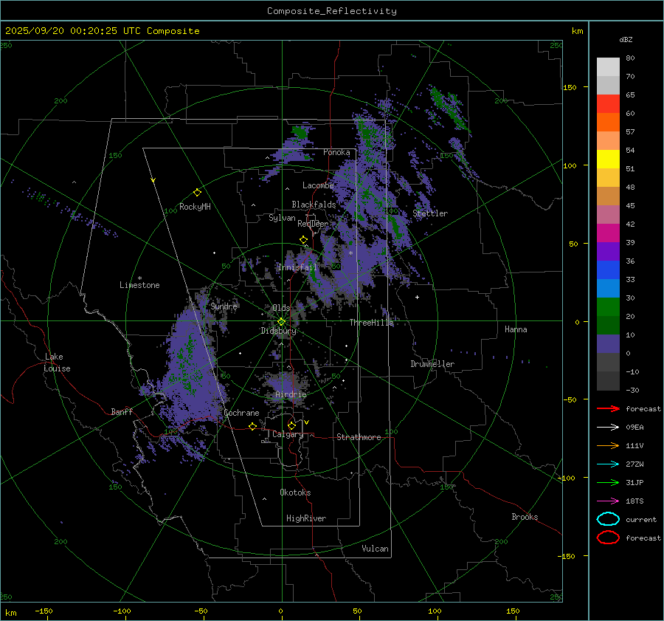Select the magenta 18TS arrow legend icon
This screenshot has height=621, width=664.
(608, 501)
